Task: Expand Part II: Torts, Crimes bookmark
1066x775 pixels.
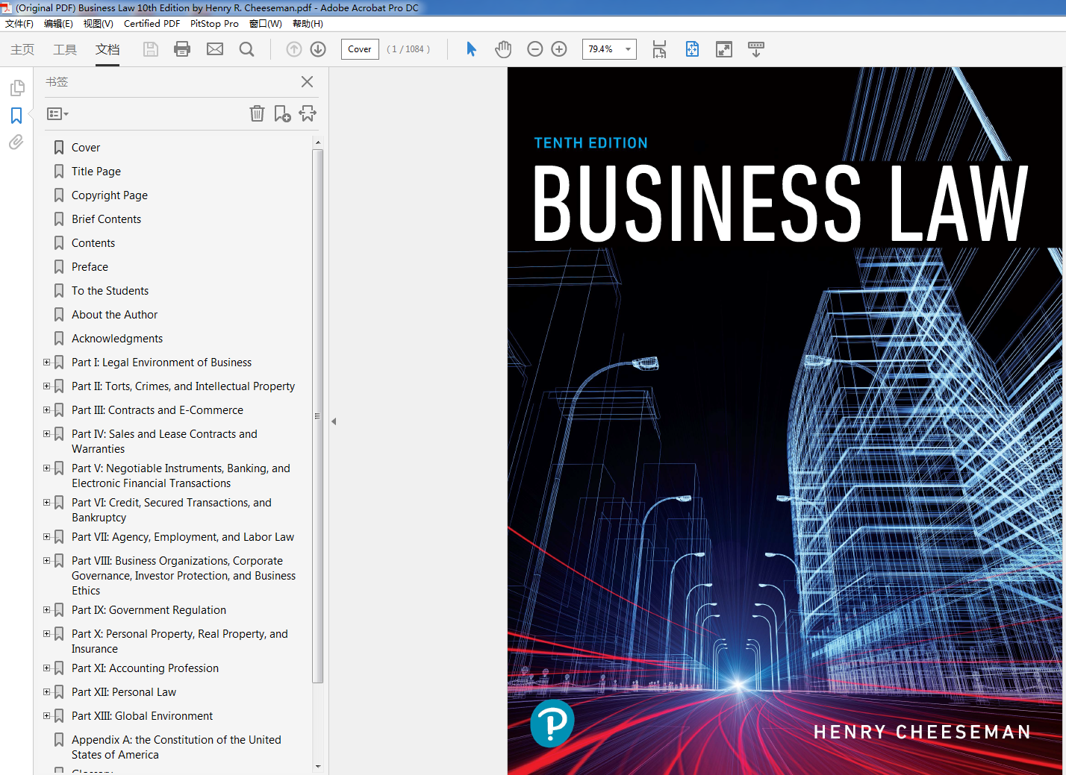Action: point(47,386)
